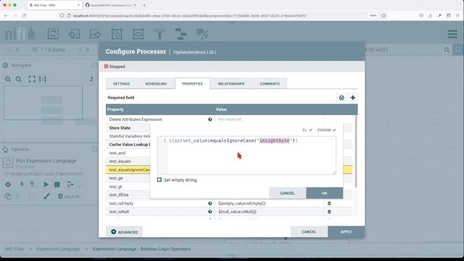Show help icon for test_isNull property
Image resolution: width=464 pixels, height=261 pixels.
click(210, 212)
